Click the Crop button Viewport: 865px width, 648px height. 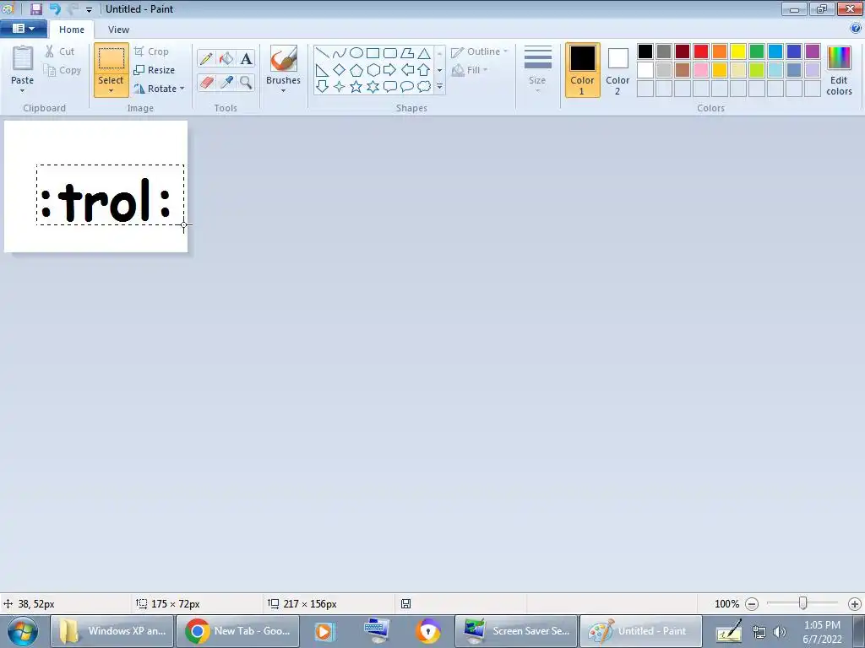pyautogui.click(x=151, y=51)
